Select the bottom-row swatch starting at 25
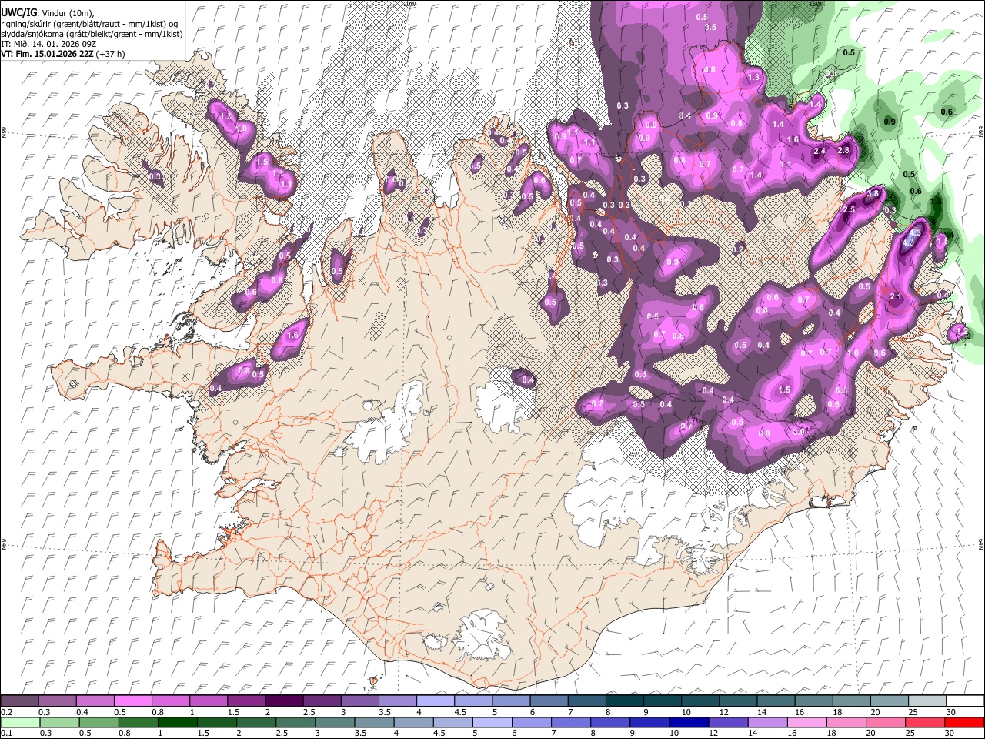The width and height of the screenshot is (985, 739). coord(924,722)
